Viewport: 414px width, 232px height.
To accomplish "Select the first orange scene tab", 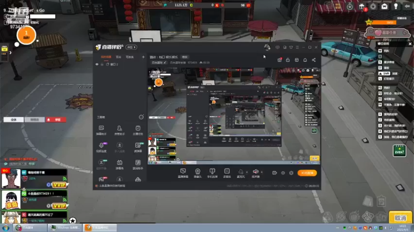I will tap(106, 57).
